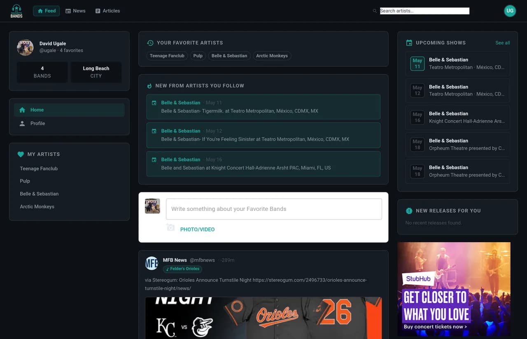Open the Knight Concert Hall Miami feed event
Screen dimensions: 527x339
[263, 164]
